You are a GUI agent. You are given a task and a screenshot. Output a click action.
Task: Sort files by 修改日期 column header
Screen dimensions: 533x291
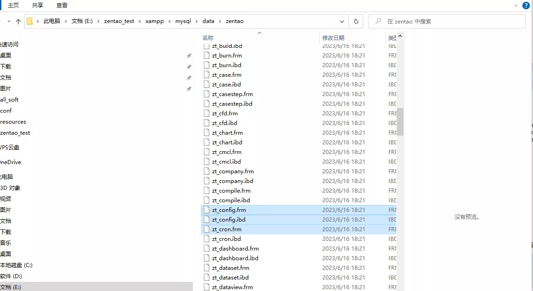coord(333,38)
